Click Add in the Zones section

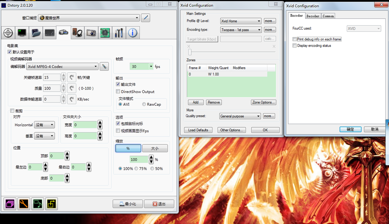(x=196, y=102)
